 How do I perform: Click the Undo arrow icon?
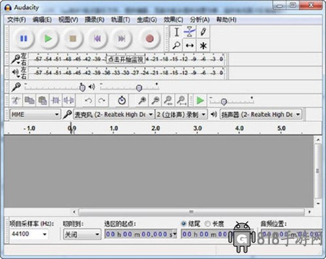click(x=89, y=100)
